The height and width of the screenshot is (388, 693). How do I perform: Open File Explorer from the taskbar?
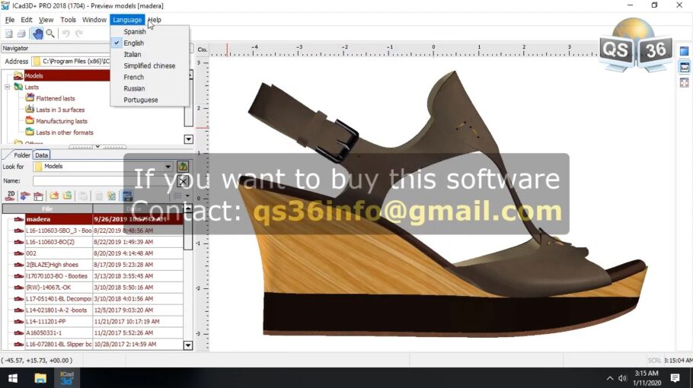click(x=40, y=378)
